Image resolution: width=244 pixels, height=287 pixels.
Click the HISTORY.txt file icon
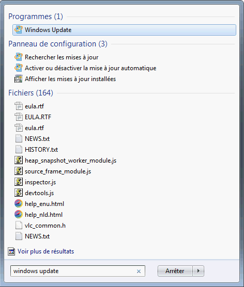19,149
